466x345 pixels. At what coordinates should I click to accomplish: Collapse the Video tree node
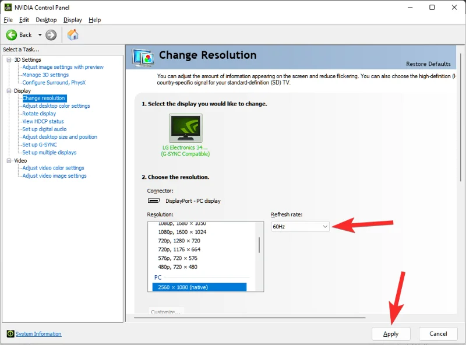9,160
